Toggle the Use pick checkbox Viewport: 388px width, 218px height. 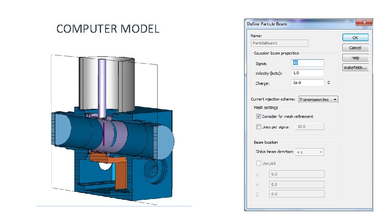pyautogui.click(x=259, y=163)
